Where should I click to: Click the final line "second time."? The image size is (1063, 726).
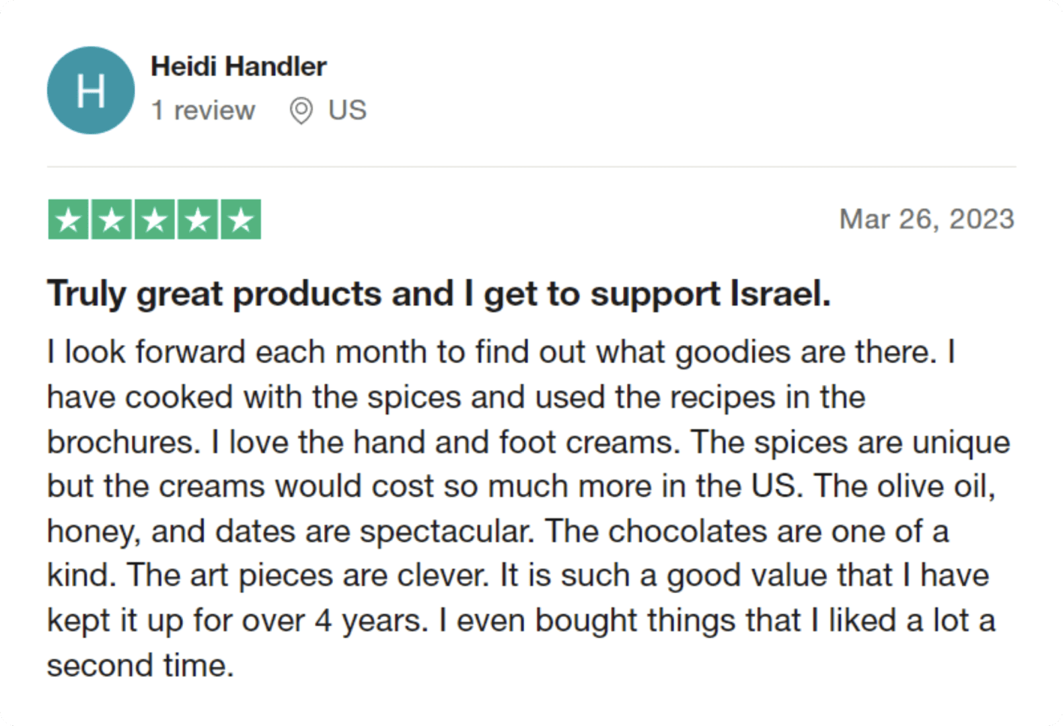pyautogui.click(x=140, y=665)
